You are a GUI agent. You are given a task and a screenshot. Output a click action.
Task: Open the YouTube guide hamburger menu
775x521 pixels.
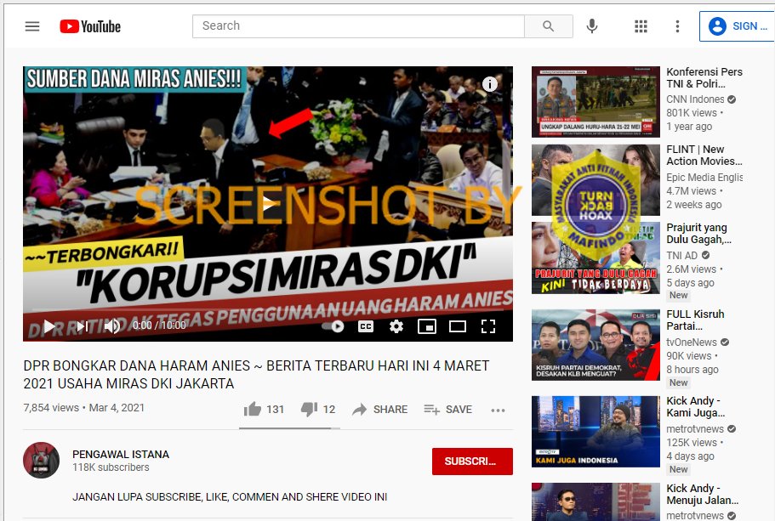coord(32,26)
